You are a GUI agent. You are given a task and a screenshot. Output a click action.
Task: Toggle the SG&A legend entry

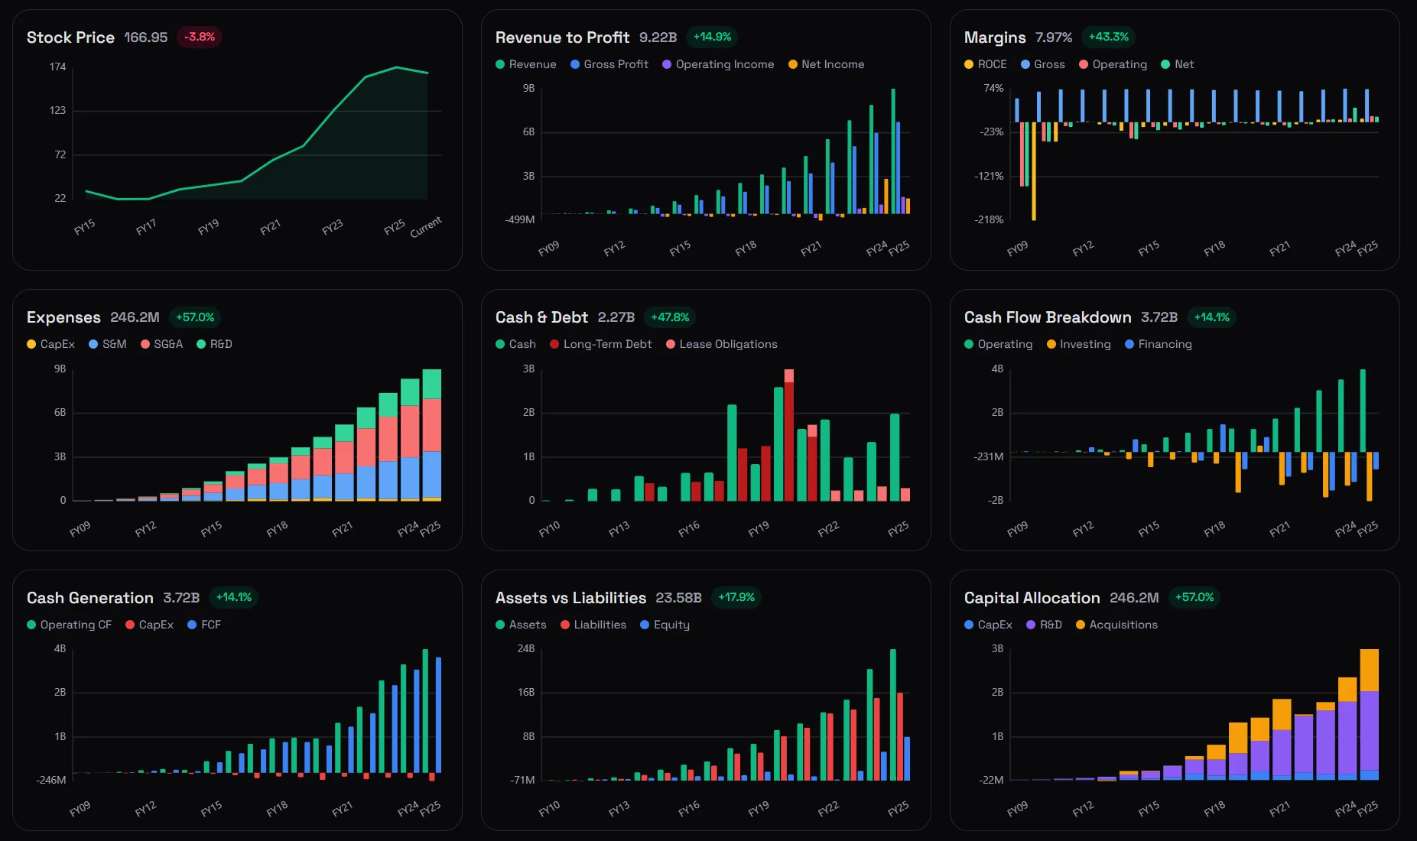click(162, 344)
